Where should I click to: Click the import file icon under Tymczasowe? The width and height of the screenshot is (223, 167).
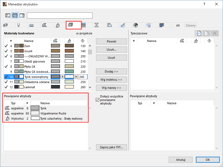coord(199,33)
